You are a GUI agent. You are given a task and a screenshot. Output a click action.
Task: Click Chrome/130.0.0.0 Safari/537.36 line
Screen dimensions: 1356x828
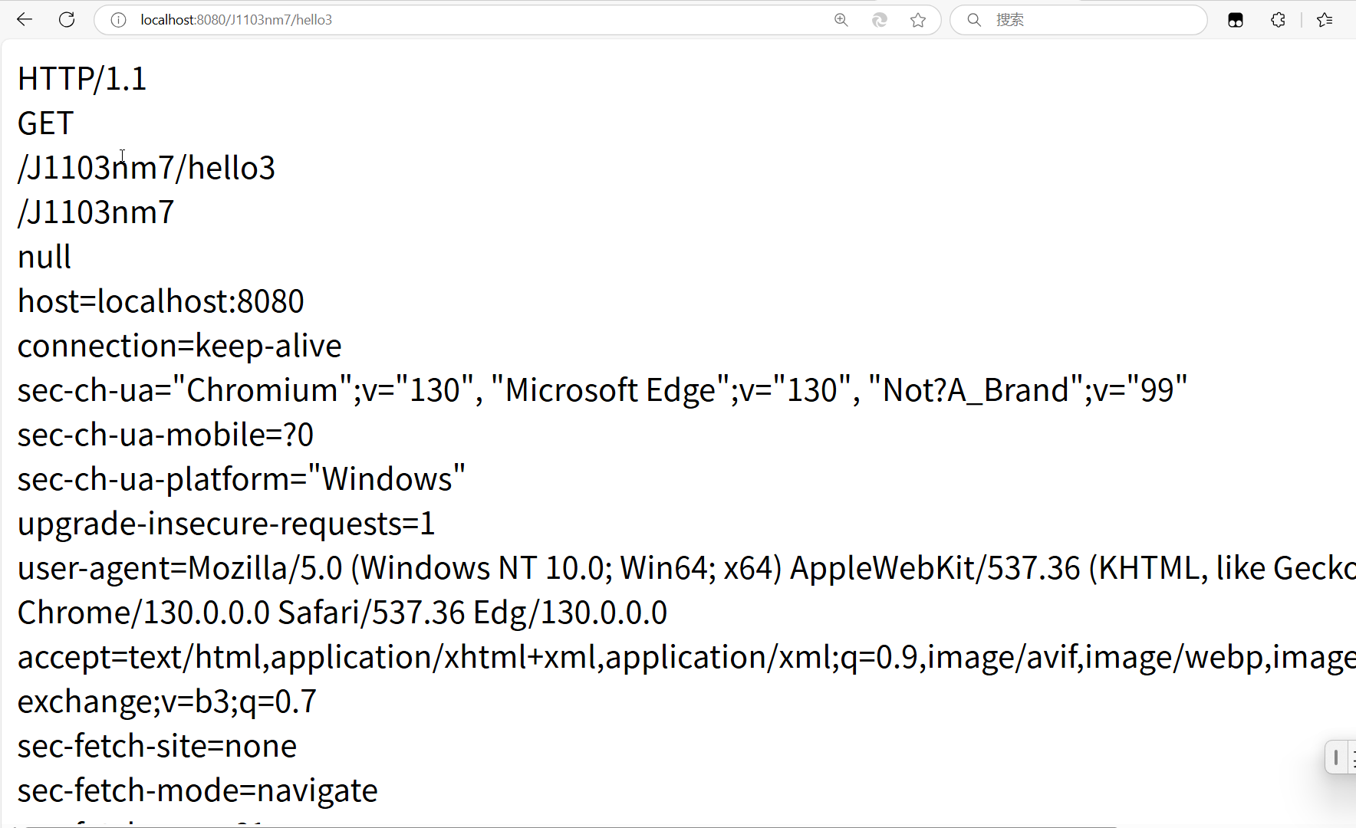(x=343, y=613)
